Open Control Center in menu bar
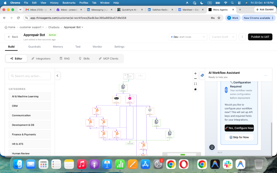277x173 pixels. tap(239, 3)
